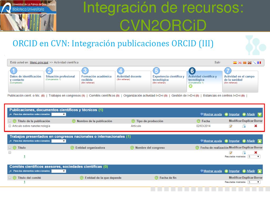Sort by Tipo de producción icon

(133, 121)
